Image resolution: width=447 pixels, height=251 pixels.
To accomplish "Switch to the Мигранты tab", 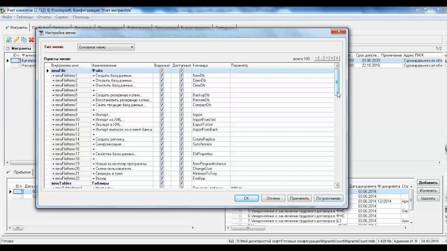I will pyautogui.click(x=16, y=28).
